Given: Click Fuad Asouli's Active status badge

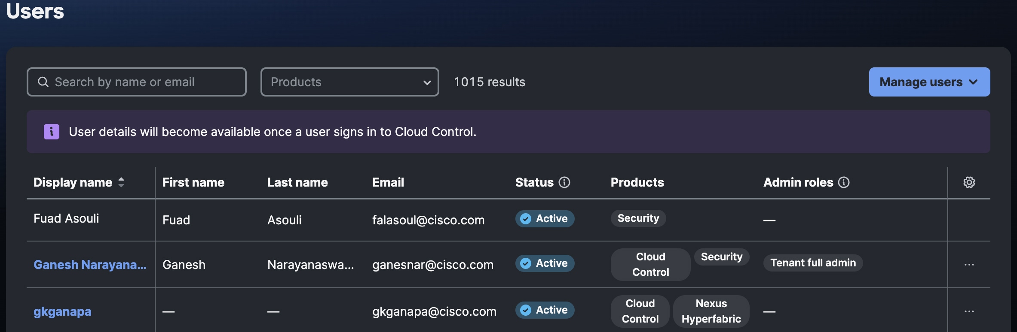Looking at the screenshot, I should (545, 219).
